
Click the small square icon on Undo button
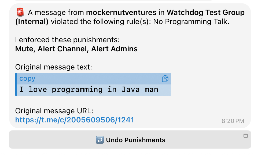(245, 136)
